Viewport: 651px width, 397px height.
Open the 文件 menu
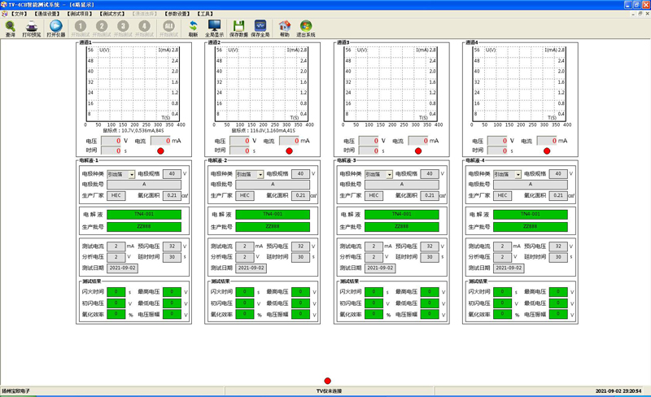coord(20,14)
